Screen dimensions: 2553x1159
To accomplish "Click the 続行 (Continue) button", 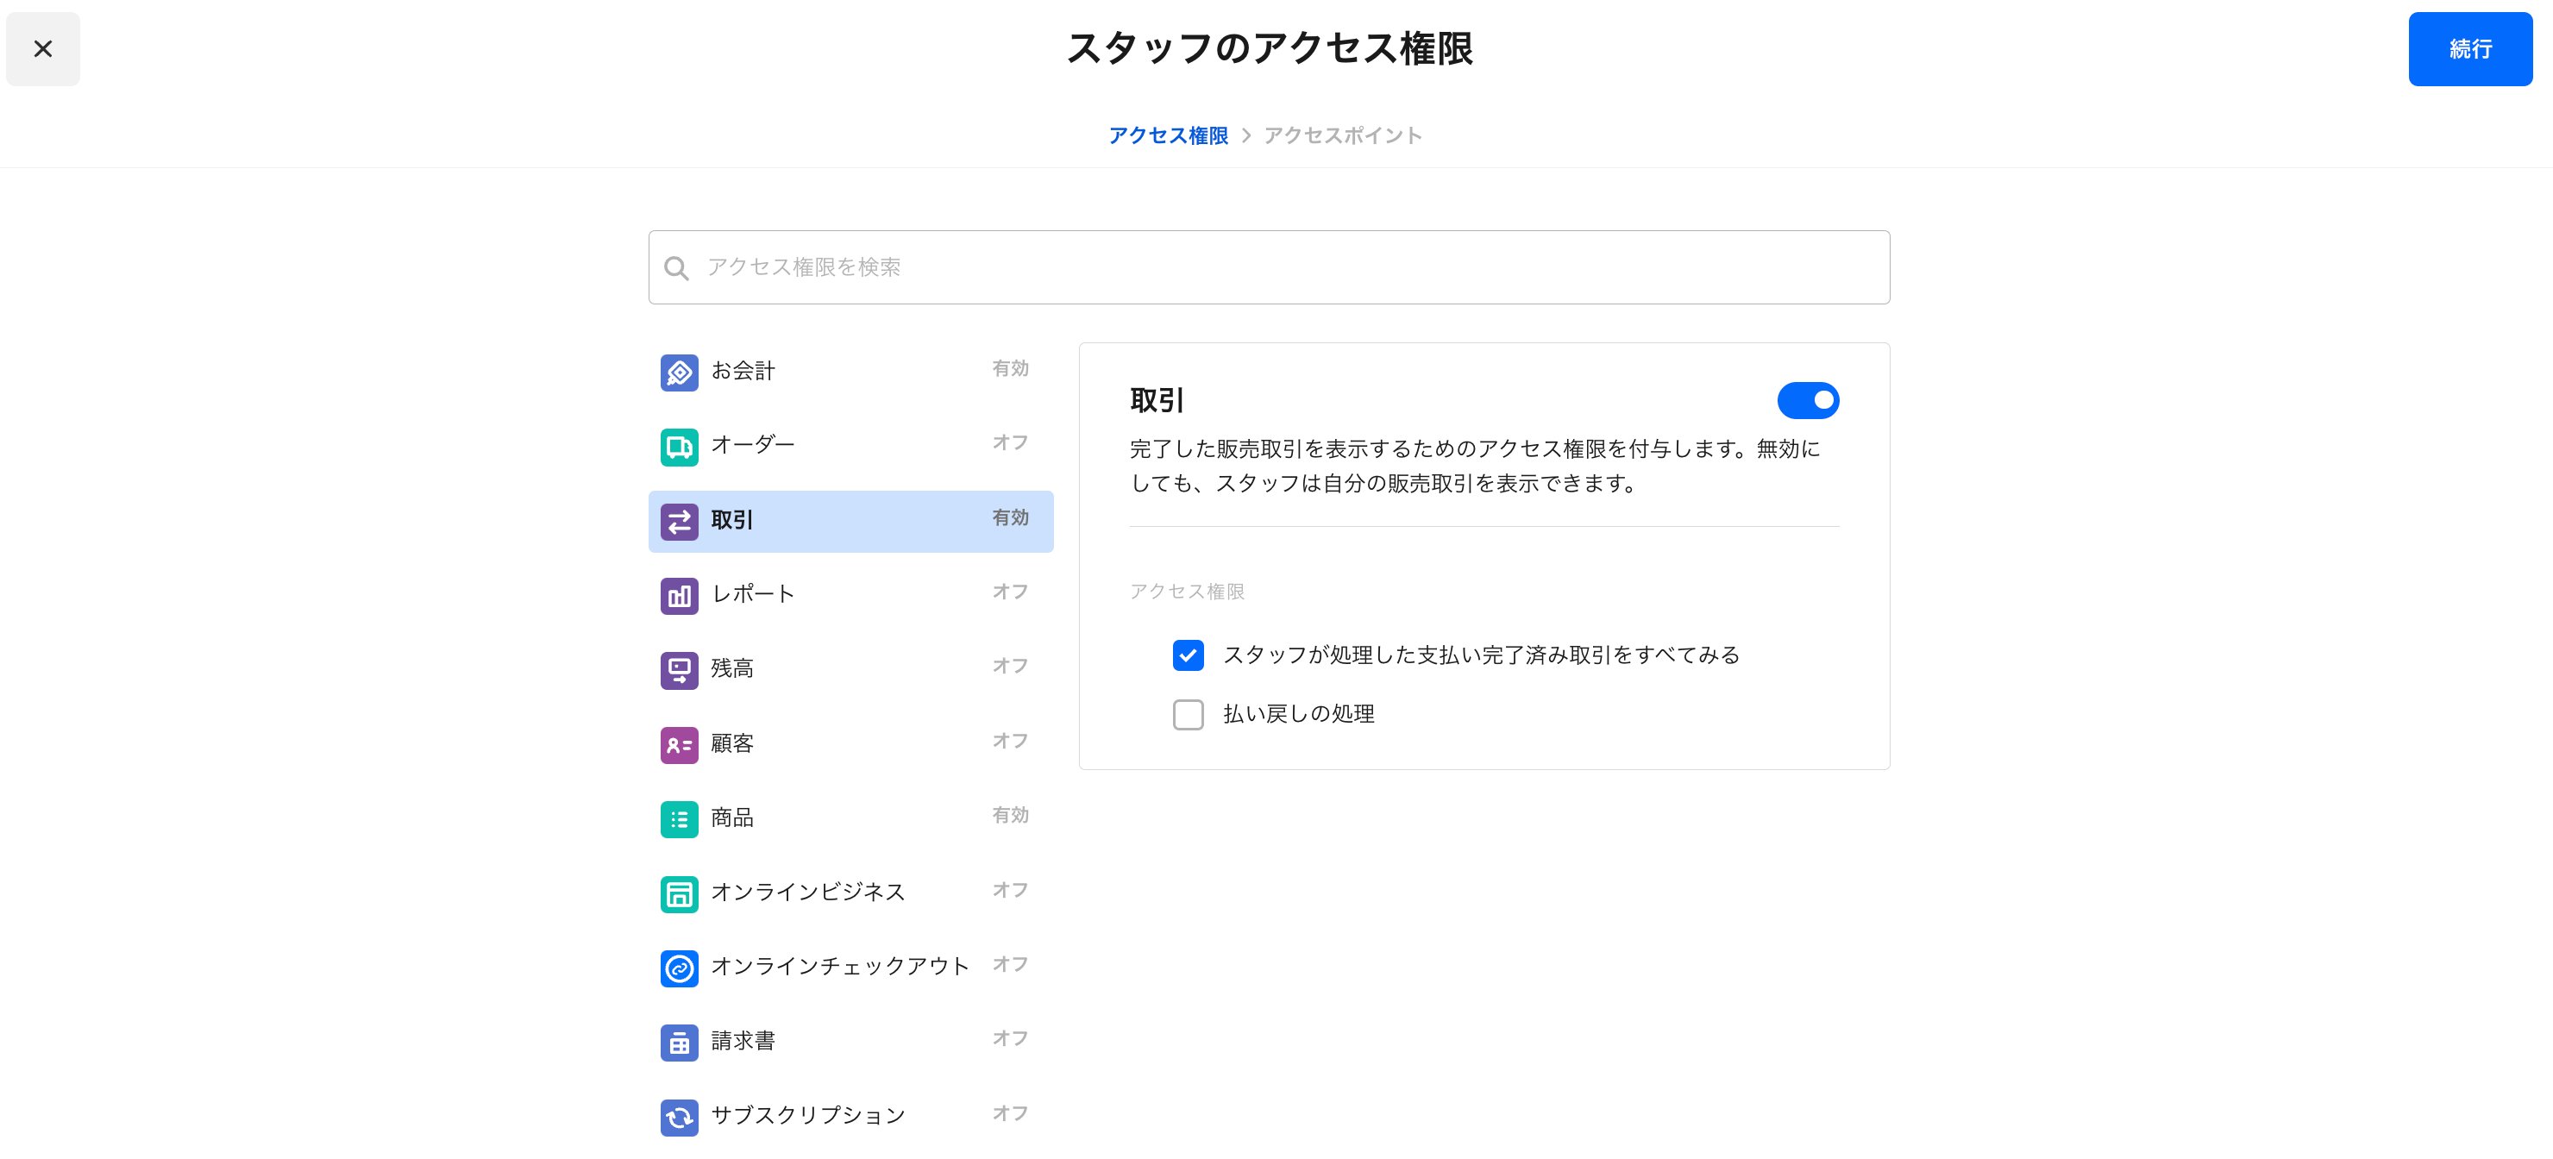I will (2468, 49).
